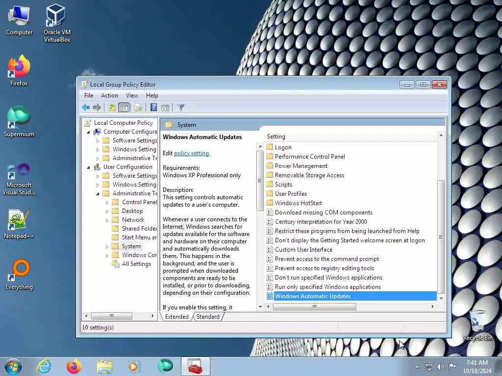This screenshot has height=376, width=502.
Task: Open the Windows Start button
Action: (13, 366)
